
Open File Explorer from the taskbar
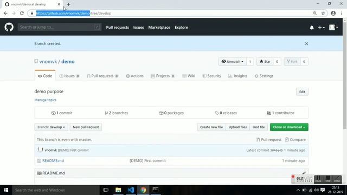[118, 190]
